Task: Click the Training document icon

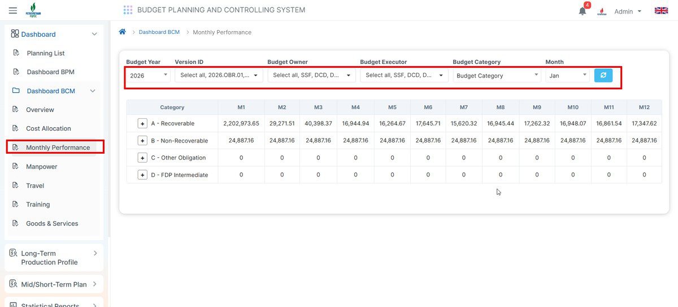Action: point(15,204)
